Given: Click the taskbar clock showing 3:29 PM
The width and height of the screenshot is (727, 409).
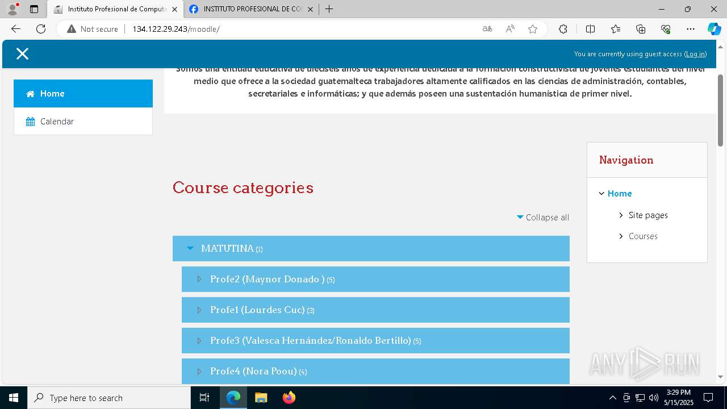Looking at the screenshot, I should [679, 398].
